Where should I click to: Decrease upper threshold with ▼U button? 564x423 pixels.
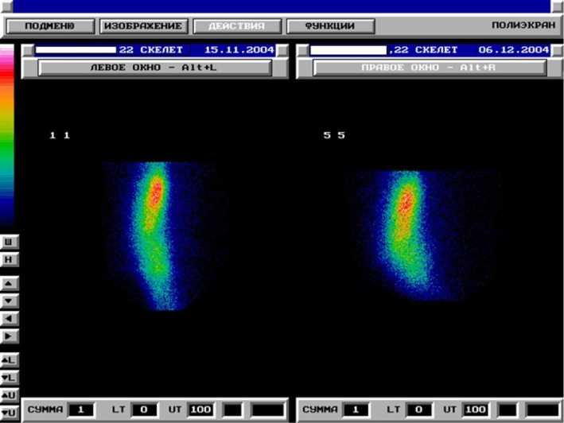click(x=9, y=413)
